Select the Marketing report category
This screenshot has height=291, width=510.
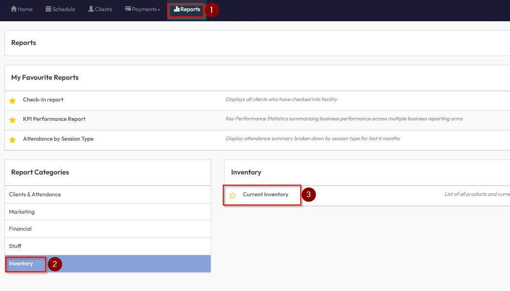[22, 212]
